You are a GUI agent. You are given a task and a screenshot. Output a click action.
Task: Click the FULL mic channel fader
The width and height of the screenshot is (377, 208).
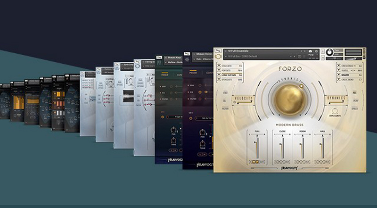click(x=256, y=147)
